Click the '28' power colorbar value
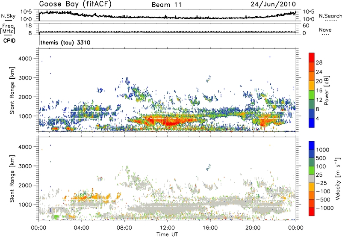The height and width of the screenshot is (237, 342). click(x=319, y=62)
